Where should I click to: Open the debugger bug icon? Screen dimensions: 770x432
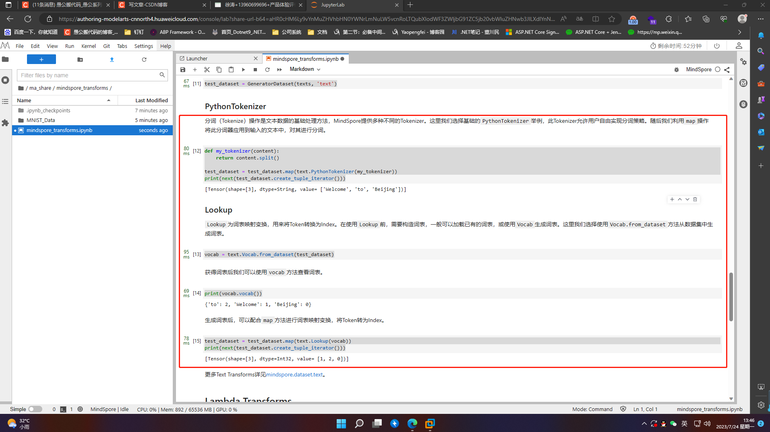click(x=677, y=70)
